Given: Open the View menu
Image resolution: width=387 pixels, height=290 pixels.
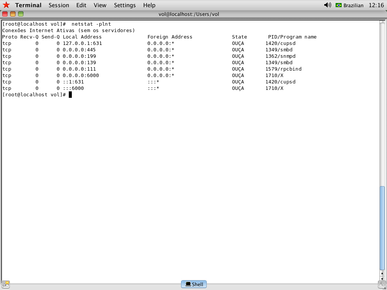Looking at the screenshot, I should [x=100, y=5].
